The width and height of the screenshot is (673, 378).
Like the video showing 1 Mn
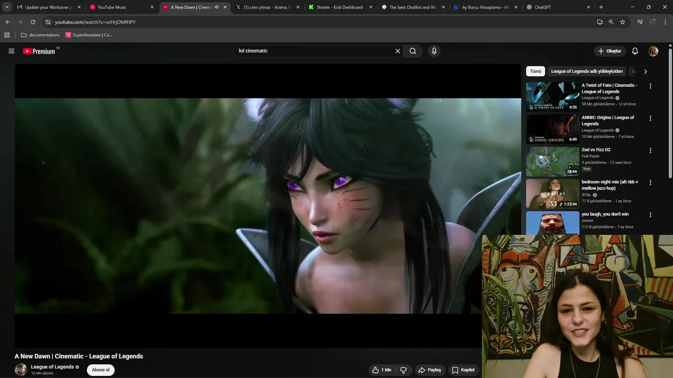382,370
